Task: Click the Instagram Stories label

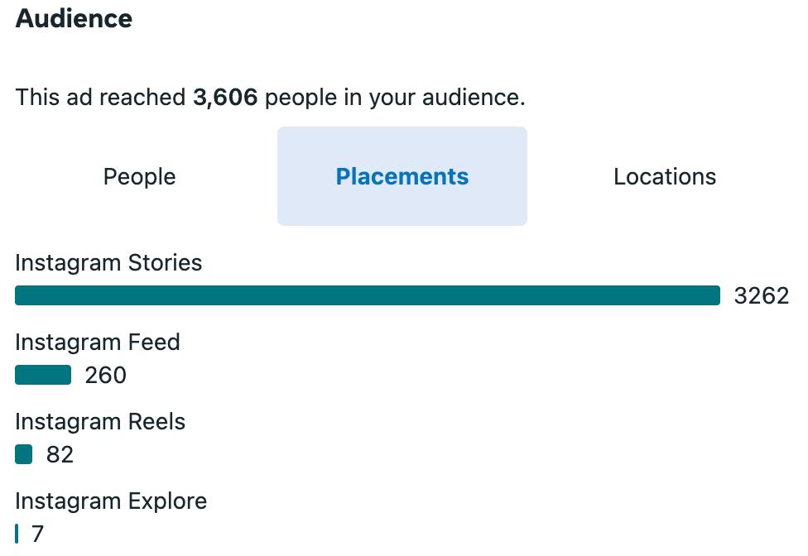Action: tap(108, 263)
